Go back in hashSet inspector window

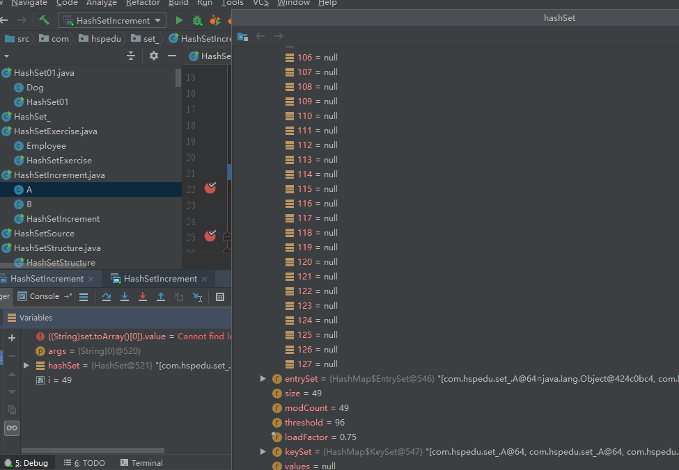click(x=260, y=36)
